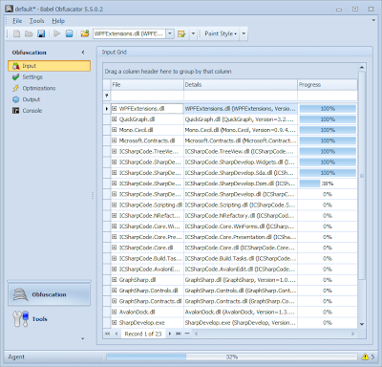This screenshot has height=367, width=382.
Task: Open Output section in sidebar
Action: pyautogui.click(x=49, y=99)
